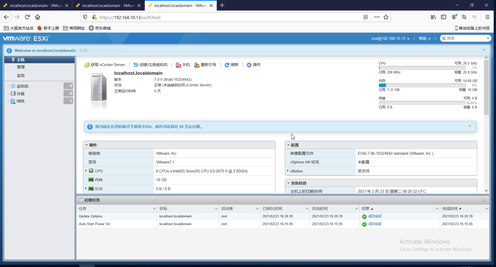Select the 网络 icon in sidebar

[x=13, y=101]
